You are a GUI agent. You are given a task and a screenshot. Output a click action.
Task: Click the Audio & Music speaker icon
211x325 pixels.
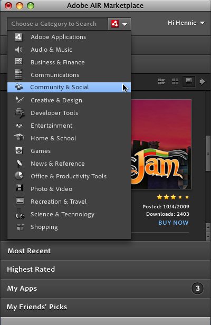pos(18,50)
